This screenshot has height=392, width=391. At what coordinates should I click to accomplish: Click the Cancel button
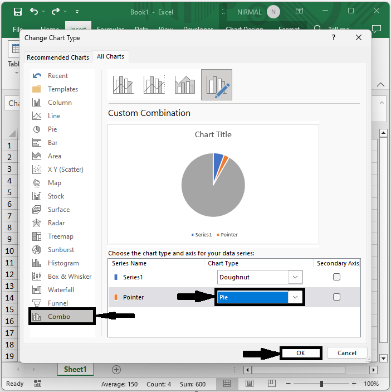347,353
